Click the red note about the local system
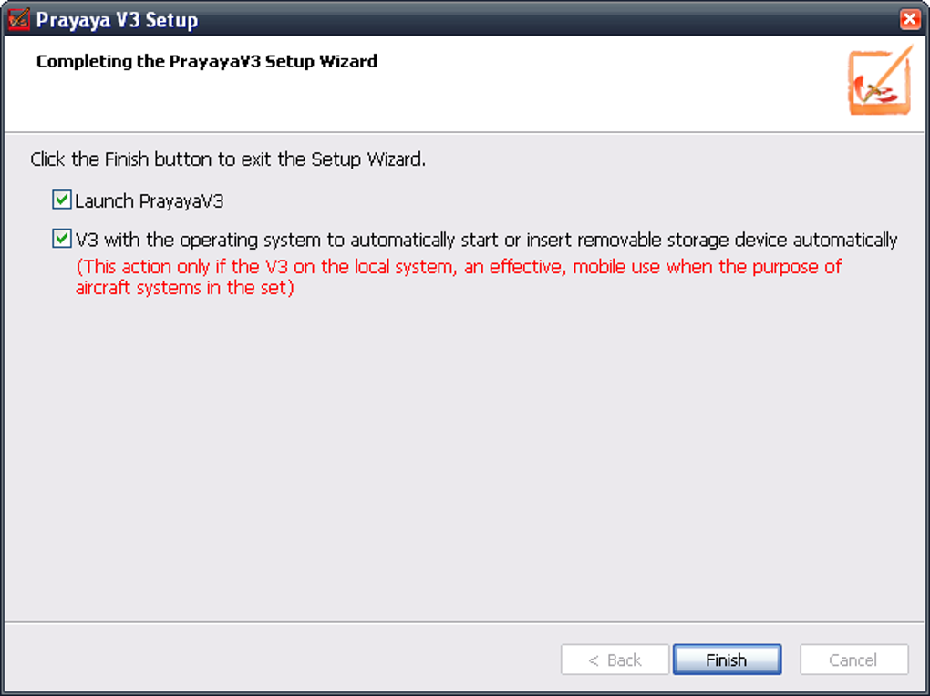The image size is (930, 696). coord(459,267)
